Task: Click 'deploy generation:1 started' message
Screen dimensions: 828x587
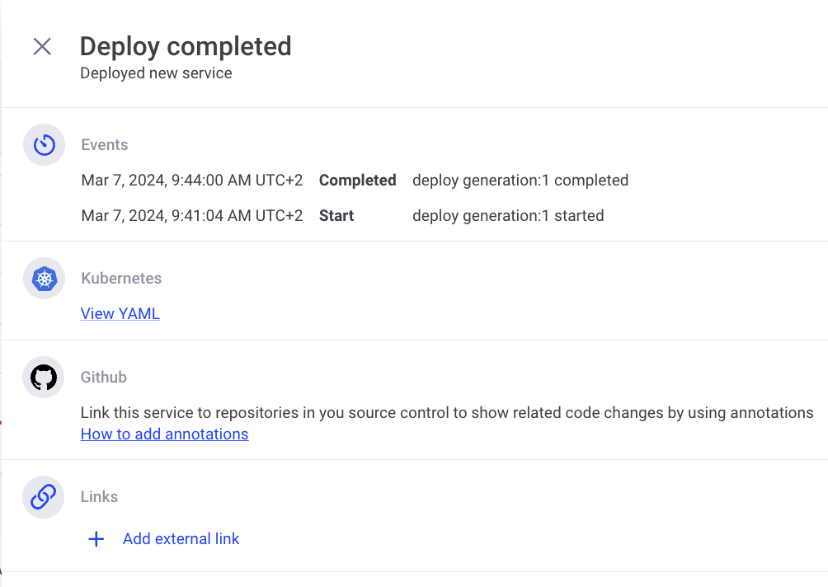Action: [x=508, y=216]
